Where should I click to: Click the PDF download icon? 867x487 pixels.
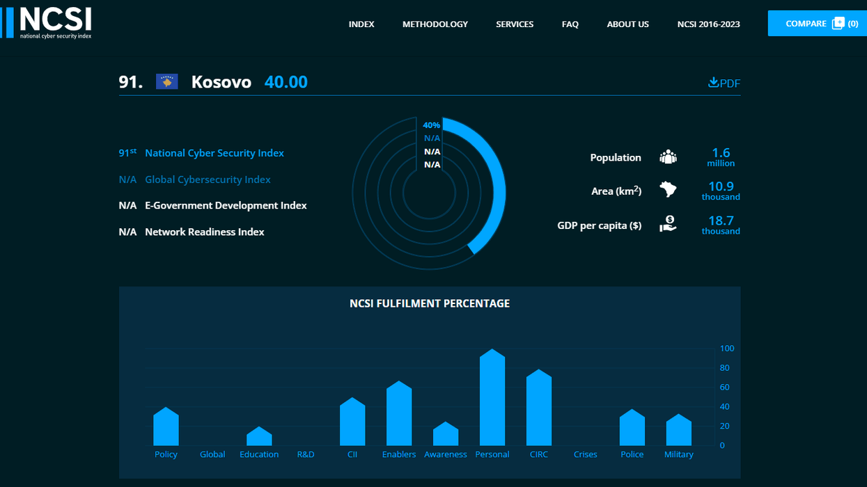(713, 83)
